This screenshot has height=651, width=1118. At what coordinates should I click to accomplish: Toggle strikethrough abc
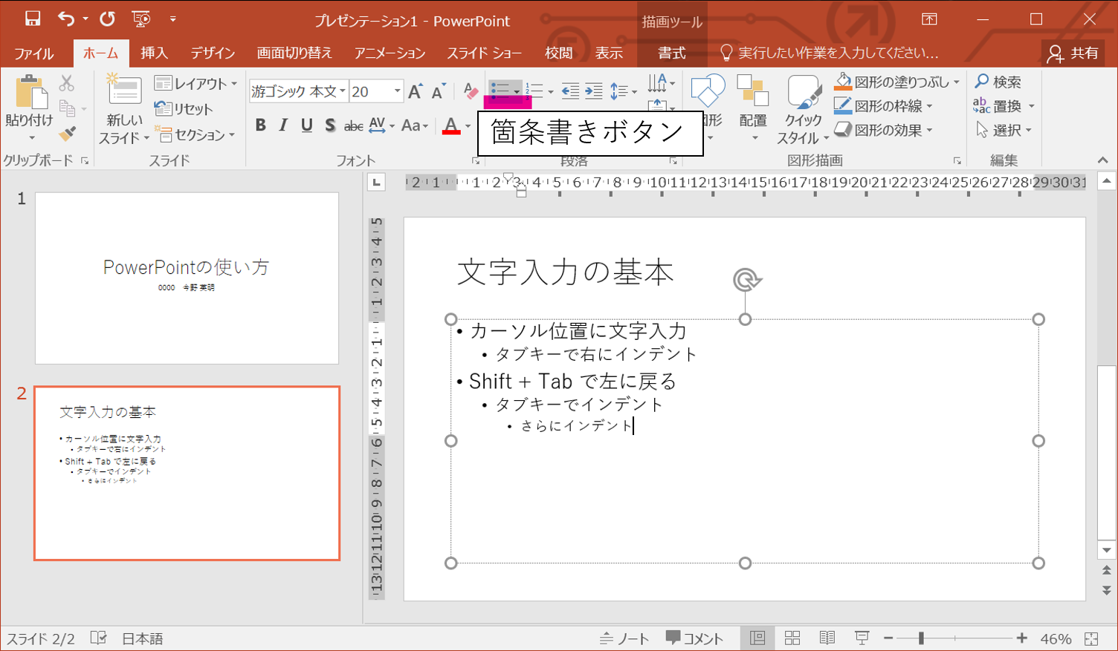(x=354, y=126)
